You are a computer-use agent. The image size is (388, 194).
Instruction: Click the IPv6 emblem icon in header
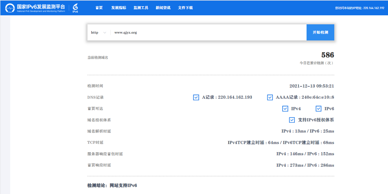75,8
